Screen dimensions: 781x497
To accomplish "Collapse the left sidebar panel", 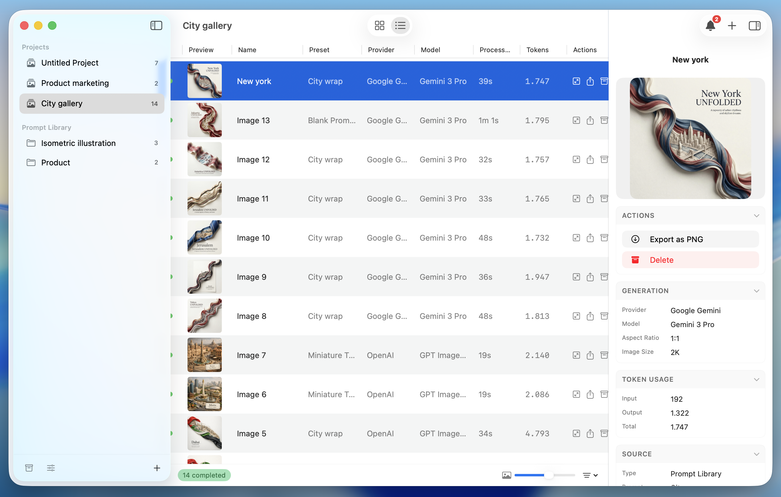I will (156, 25).
